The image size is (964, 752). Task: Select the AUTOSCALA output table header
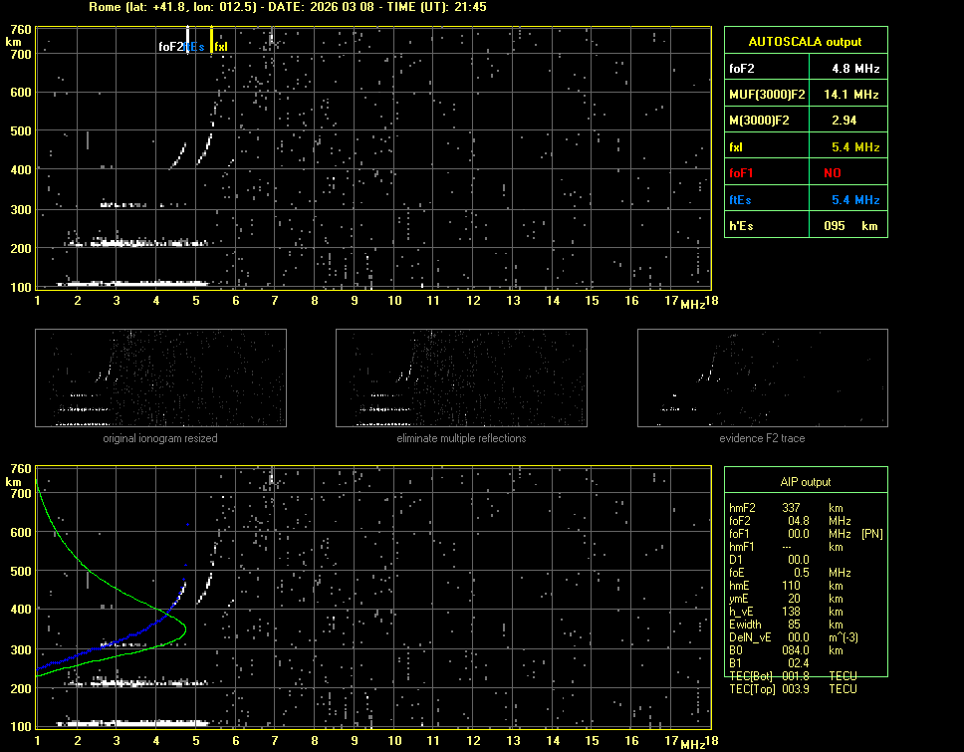pyautogui.click(x=805, y=42)
